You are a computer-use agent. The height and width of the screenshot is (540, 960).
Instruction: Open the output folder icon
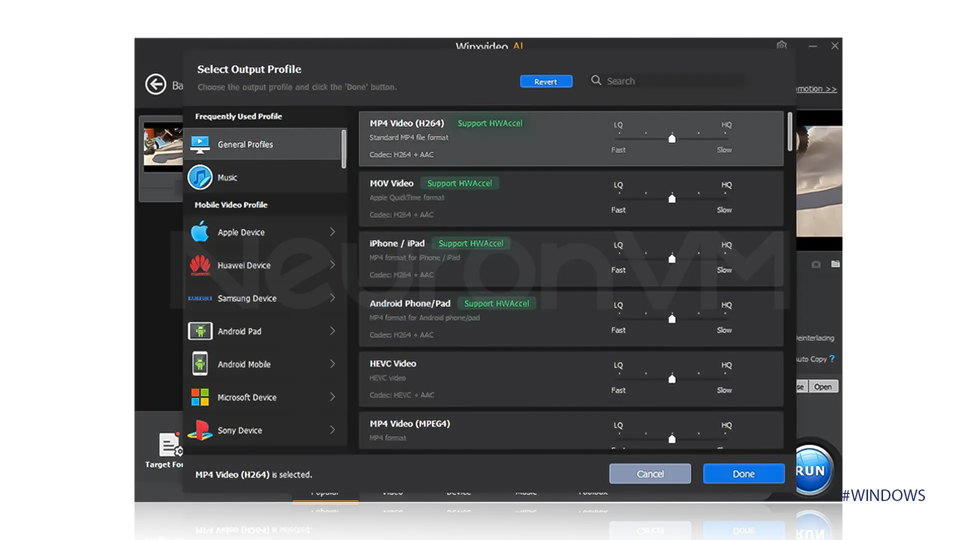(835, 263)
